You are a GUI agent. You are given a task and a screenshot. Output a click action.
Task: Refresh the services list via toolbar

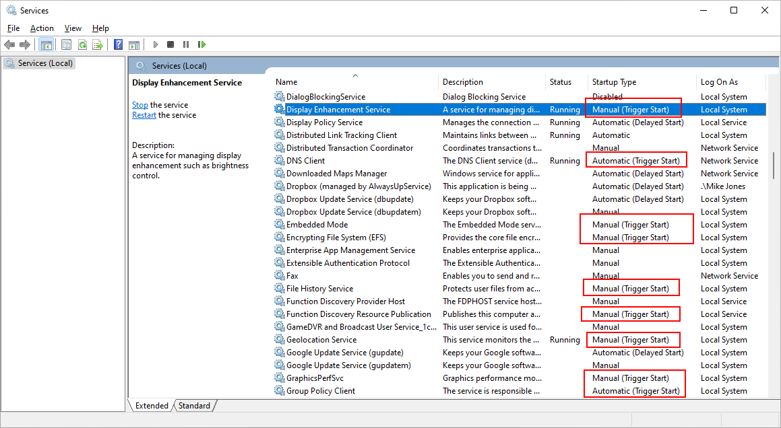tap(82, 45)
